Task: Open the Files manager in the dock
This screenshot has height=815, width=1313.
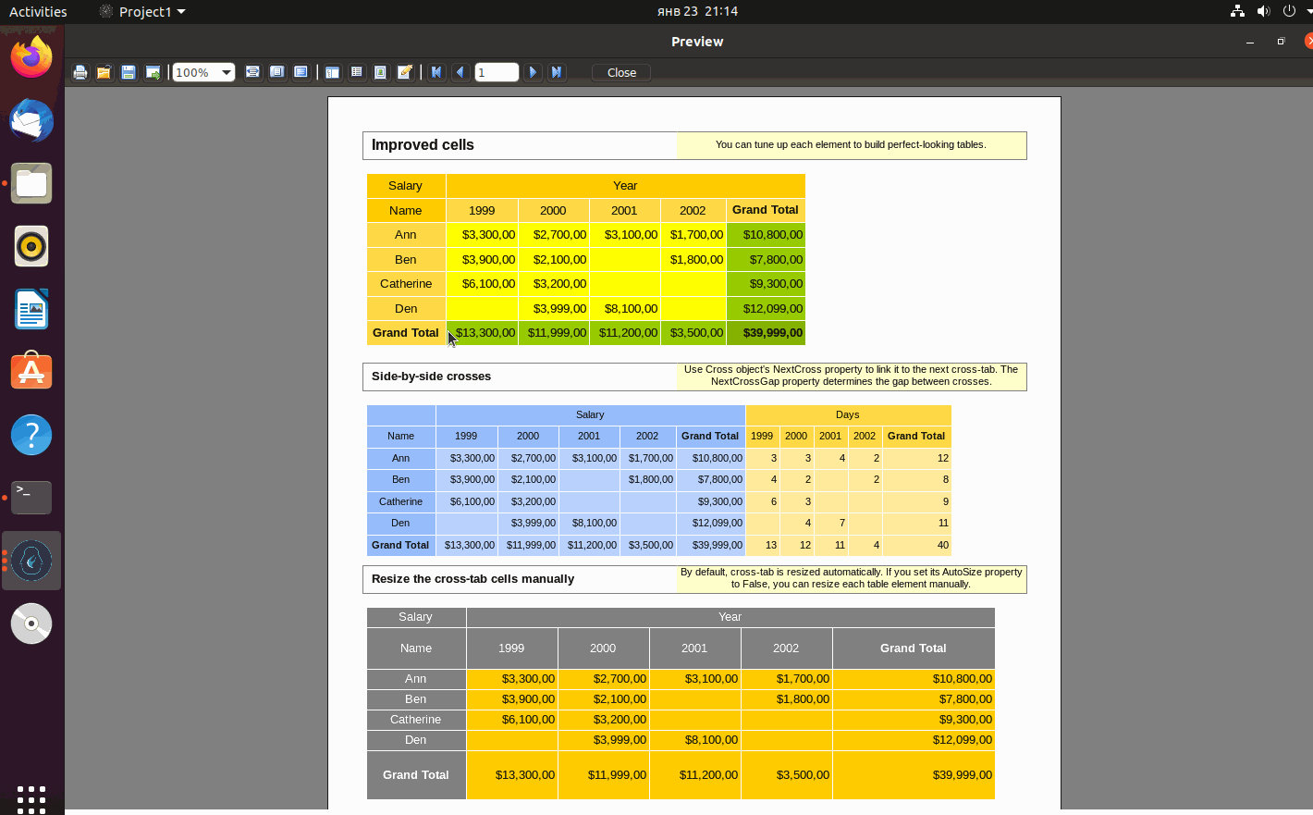Action: pos(31,183)
